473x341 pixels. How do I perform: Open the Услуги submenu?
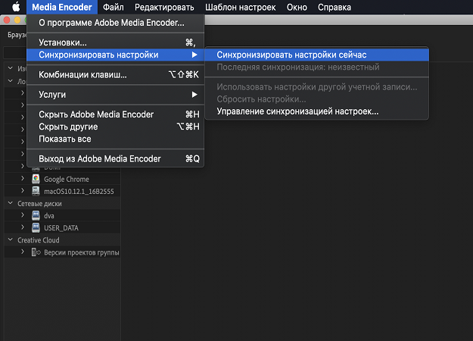pyautogui.click(x=53, y=95)
